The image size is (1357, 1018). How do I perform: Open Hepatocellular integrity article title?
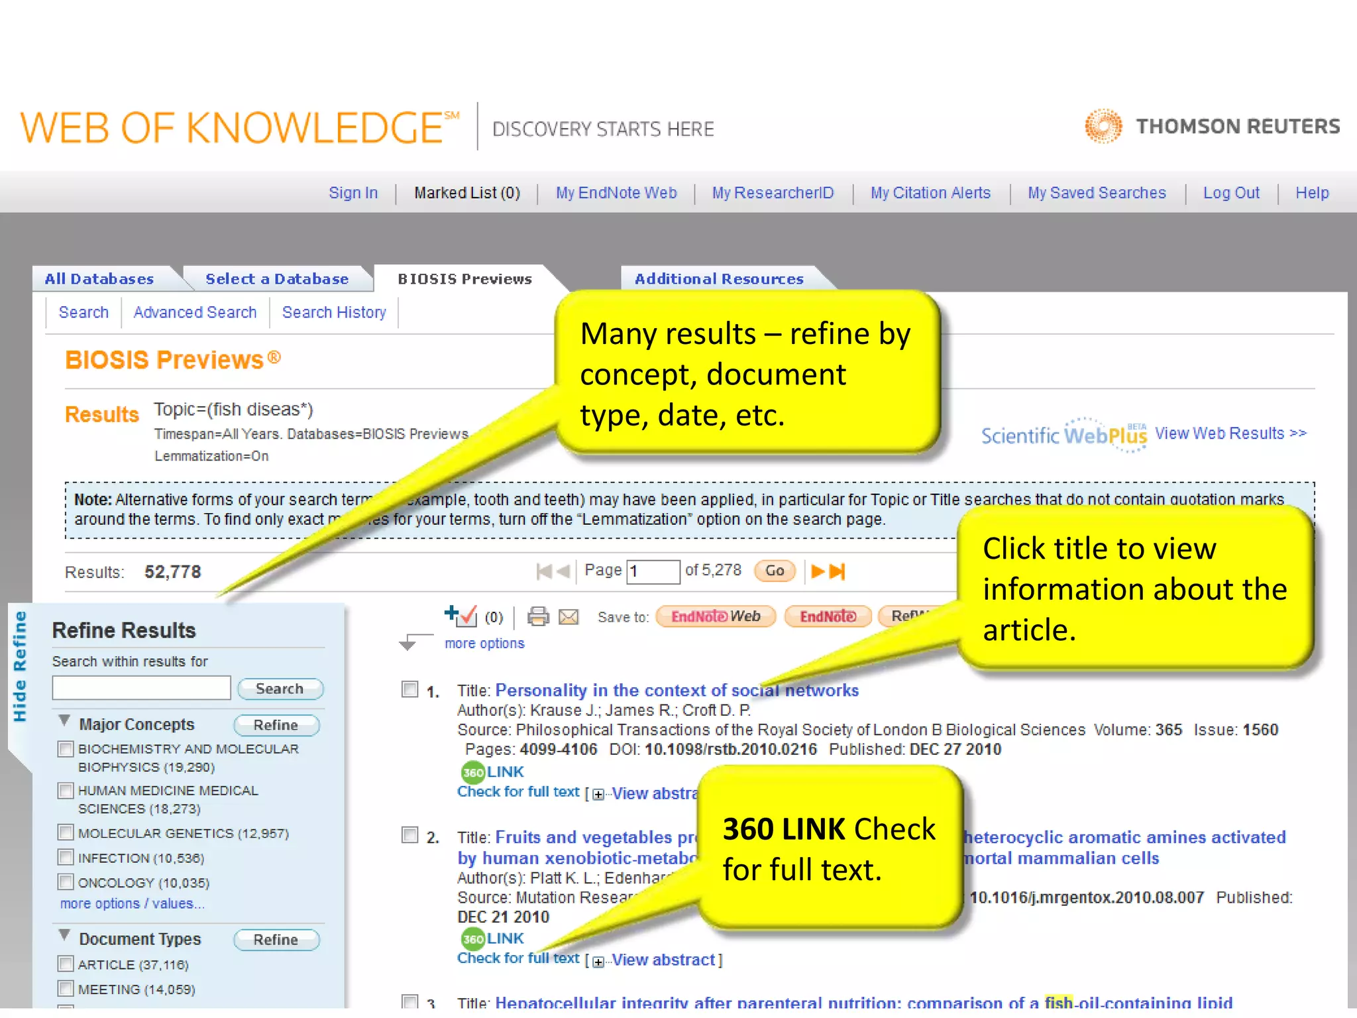[863, 1003]
